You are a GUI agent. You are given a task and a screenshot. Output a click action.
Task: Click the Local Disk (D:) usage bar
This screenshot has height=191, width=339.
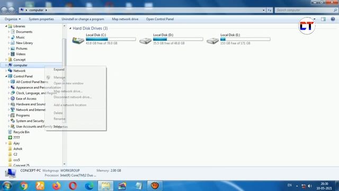[x=178, y=39]
